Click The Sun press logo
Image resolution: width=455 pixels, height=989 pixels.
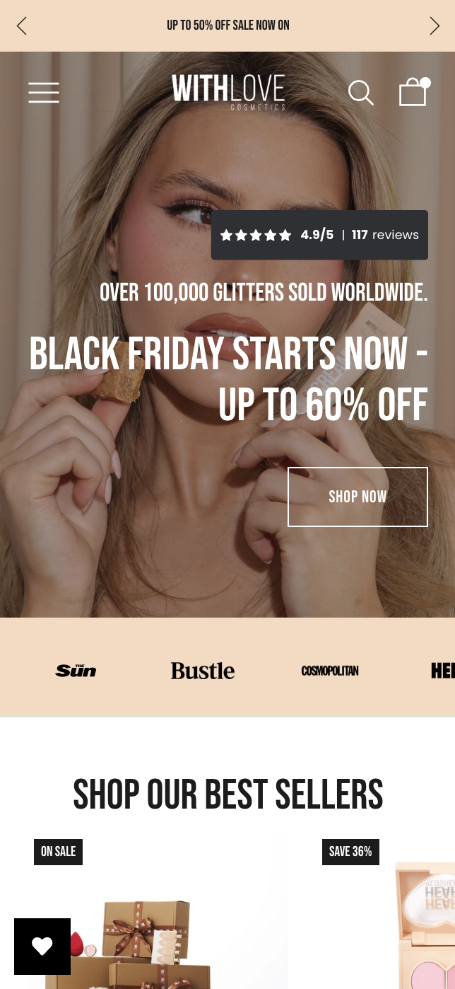click(x=76, y=670)
